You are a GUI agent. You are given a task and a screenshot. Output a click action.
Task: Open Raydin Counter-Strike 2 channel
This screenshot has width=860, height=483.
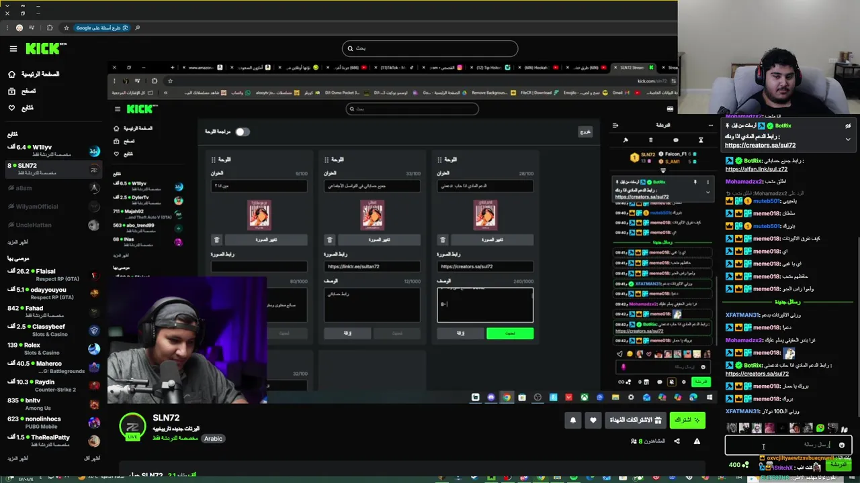coord(52,386)
